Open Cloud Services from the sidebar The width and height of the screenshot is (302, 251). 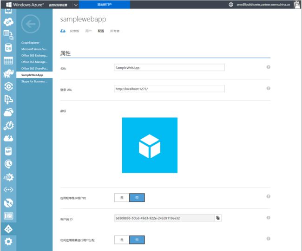(x=8, y=22)
